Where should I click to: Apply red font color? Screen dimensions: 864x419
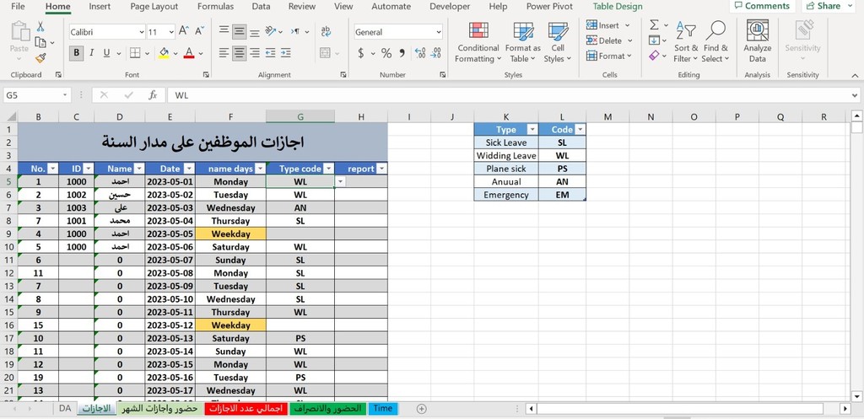click(x=189, y=53)
